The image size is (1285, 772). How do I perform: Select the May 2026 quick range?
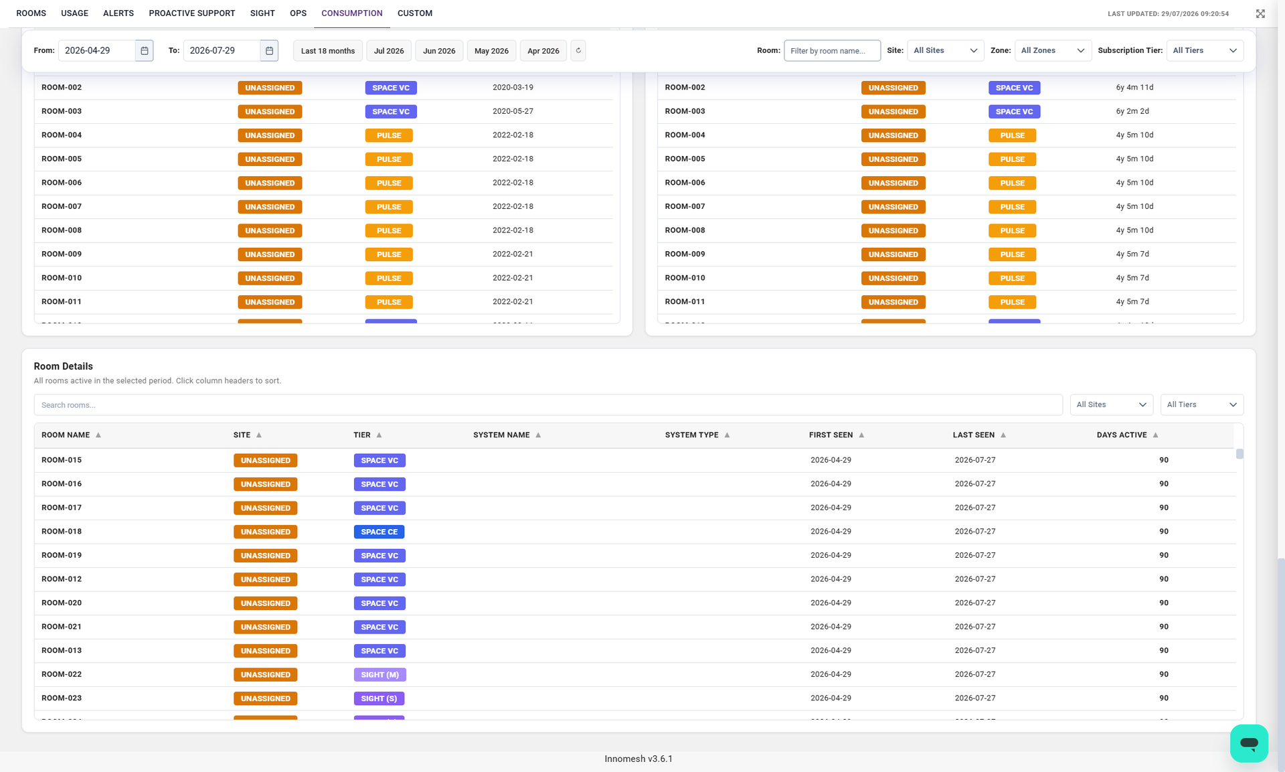click(x=491, y=51)
